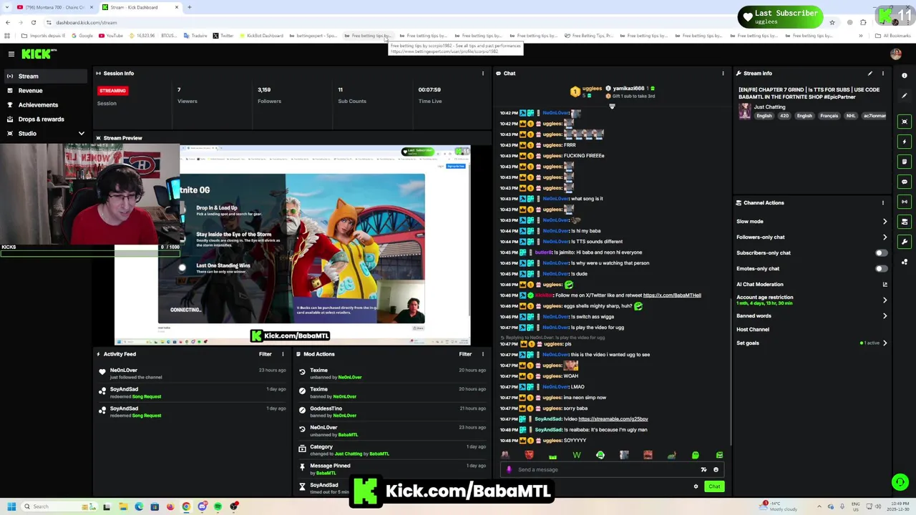
Task: Open the green support headset button
Action: (900, 482)
